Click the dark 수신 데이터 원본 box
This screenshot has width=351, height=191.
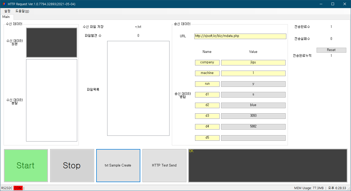tap(52, 42)
